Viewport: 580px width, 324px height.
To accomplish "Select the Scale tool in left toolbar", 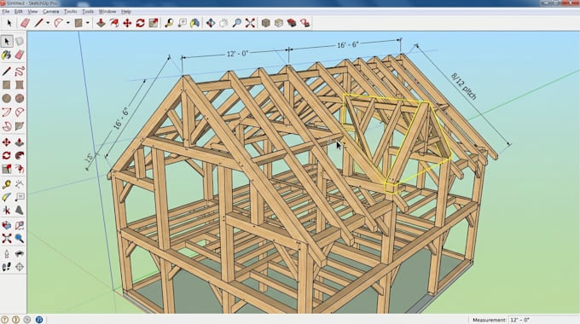I will (7, 170).
